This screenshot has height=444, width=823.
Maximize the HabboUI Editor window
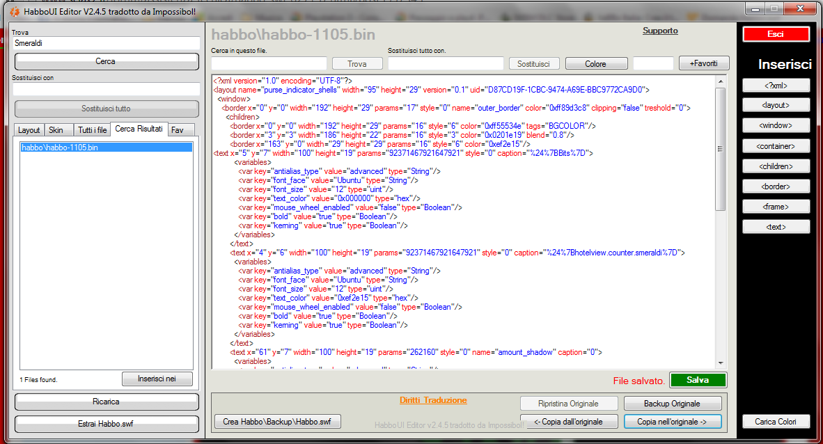774,9
